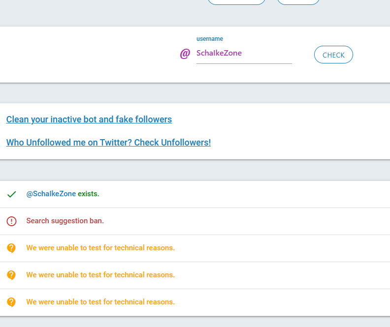Select the first unable to test message
The width and height of the screenshot is (390, 327).
tap(100, 248)
